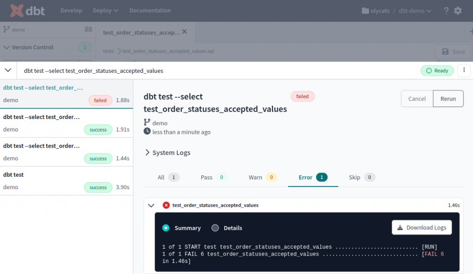Click the olycats account name
Viewport: 473px width, 274px height.
click(x=380, y=11)
